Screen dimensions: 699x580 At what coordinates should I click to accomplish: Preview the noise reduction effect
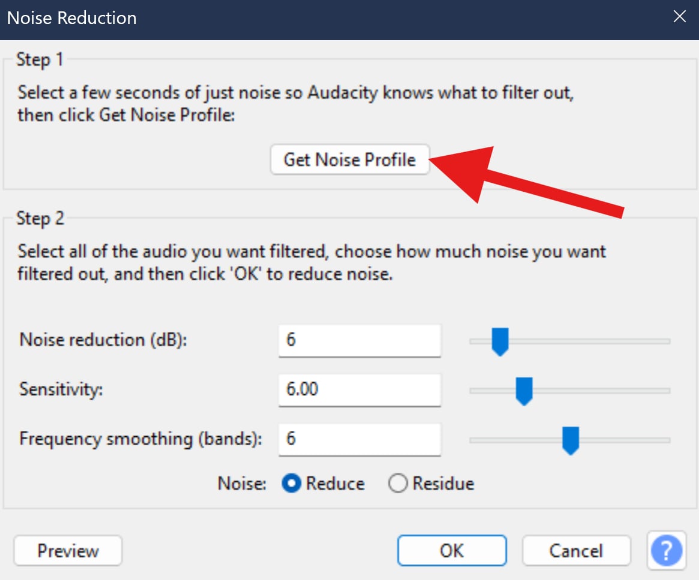[x=67, y=550]
